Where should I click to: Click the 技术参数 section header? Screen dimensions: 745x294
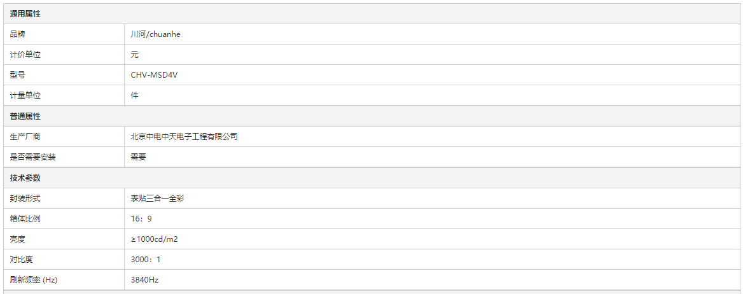25,178
